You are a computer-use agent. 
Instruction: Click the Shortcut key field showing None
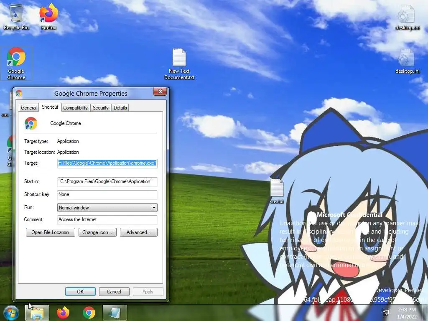coord(107,195)
